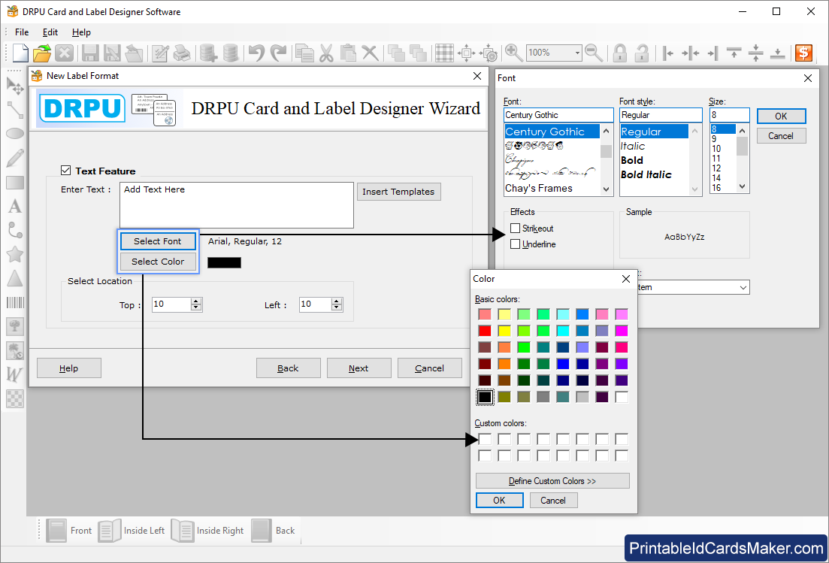The width and height of the screenshot is (829, 563).
Task: Select the WordArt W tool
Action: (15, 374)
